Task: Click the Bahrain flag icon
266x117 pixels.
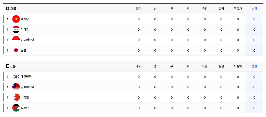Action: 16,97
